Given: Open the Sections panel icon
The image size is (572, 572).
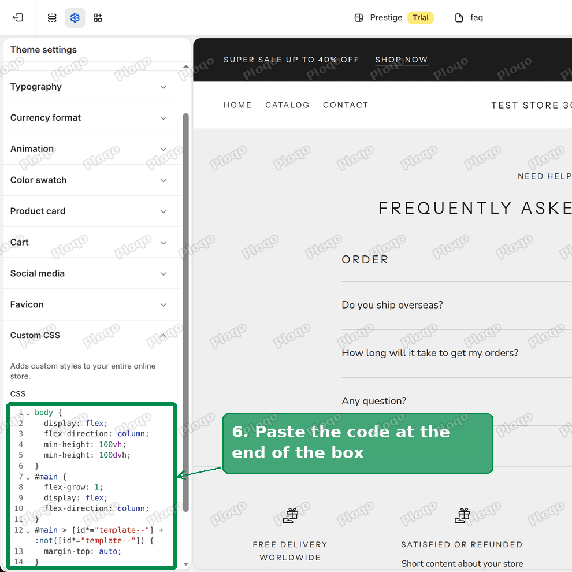Looking at the screenshot, I should [52, 17].
